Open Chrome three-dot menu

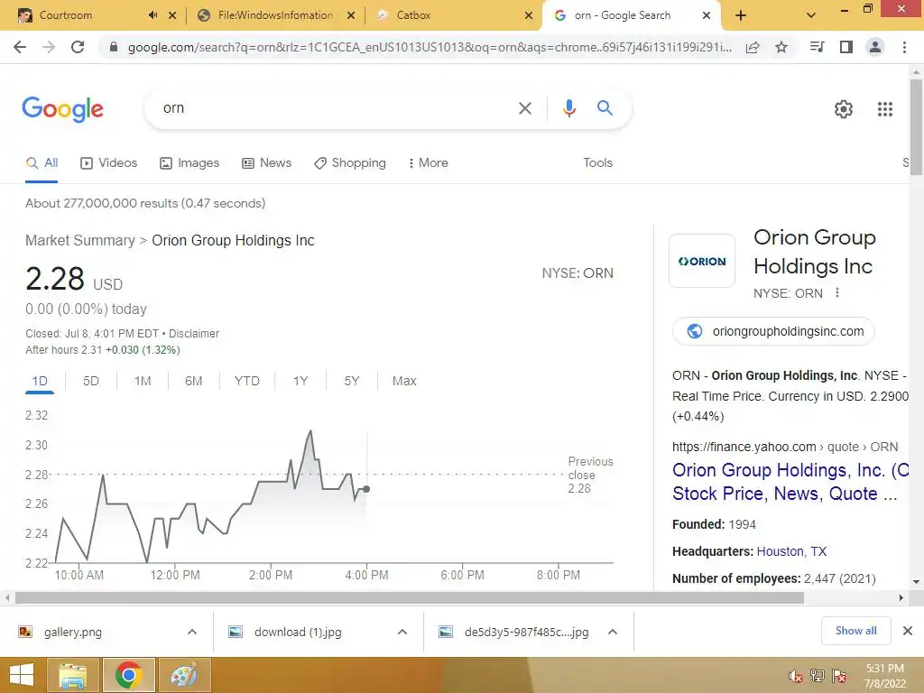coord(904,47)
